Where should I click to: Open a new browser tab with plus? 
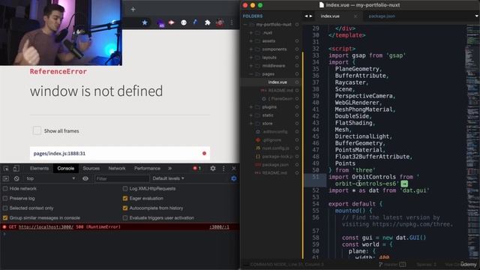pyautogui.click(x=133, y=10)
